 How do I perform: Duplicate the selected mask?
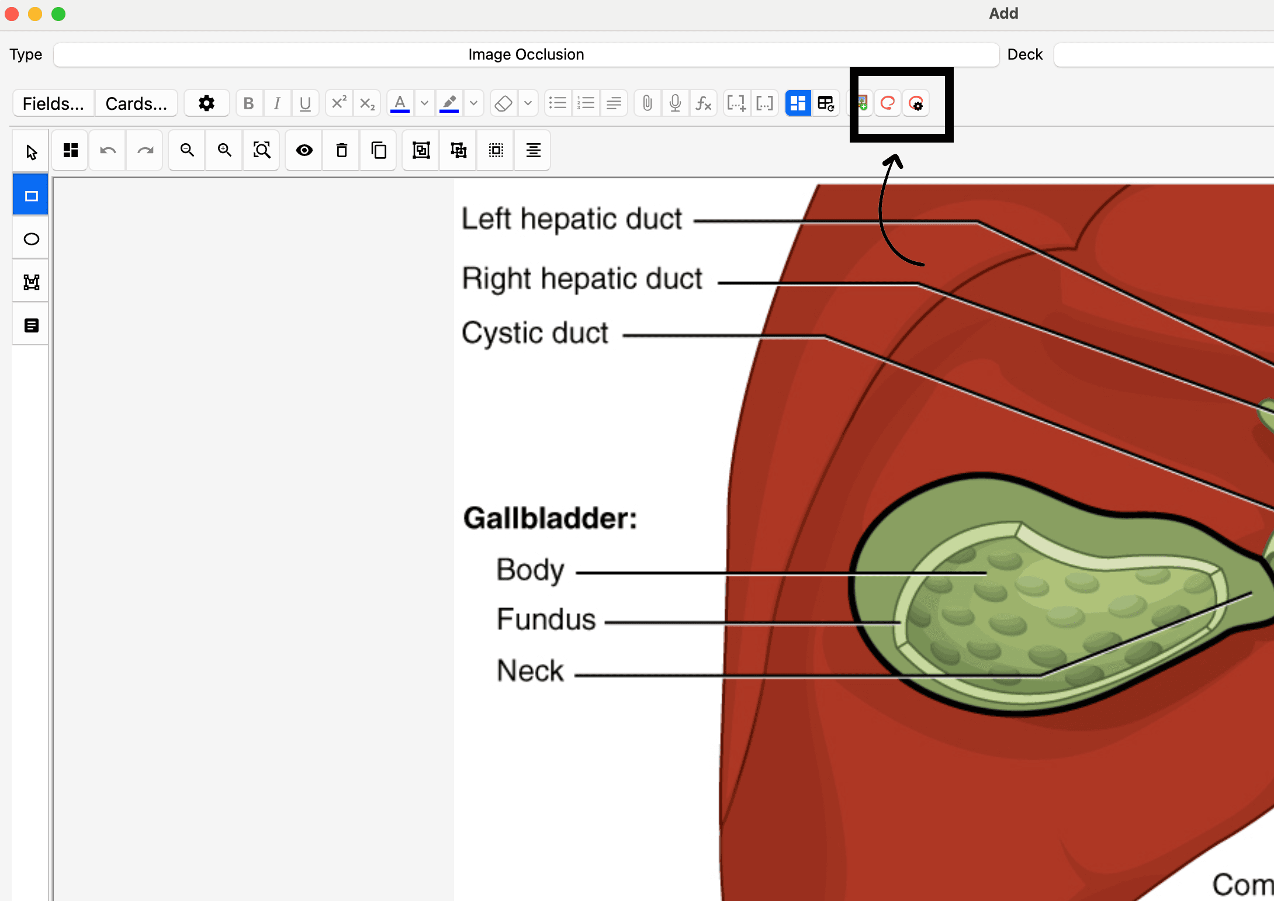pos(378,150)
